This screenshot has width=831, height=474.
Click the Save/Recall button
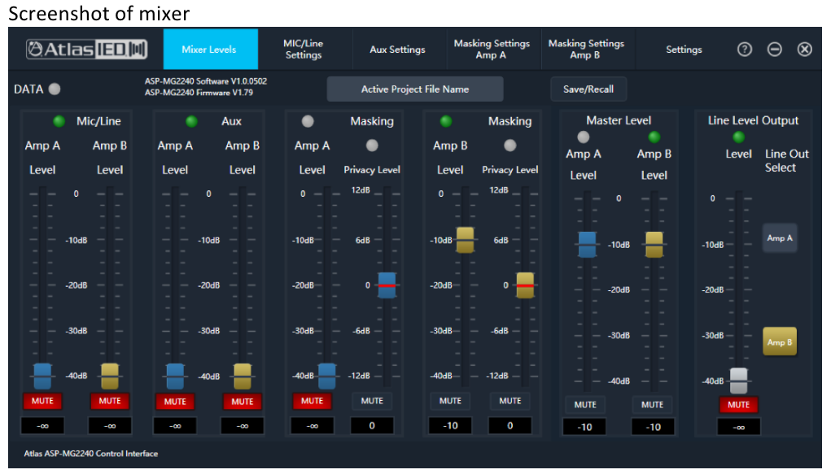pos(588,89)
